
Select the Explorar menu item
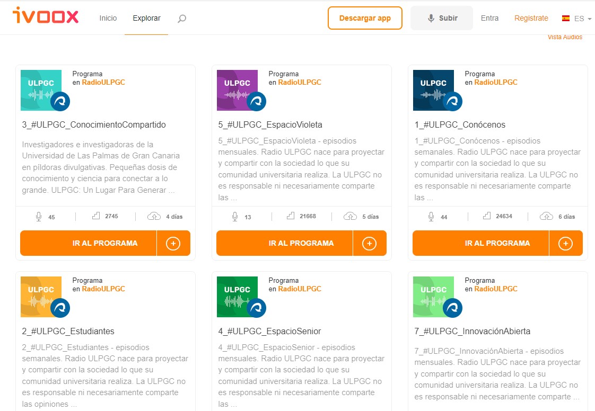coord(146,18)
